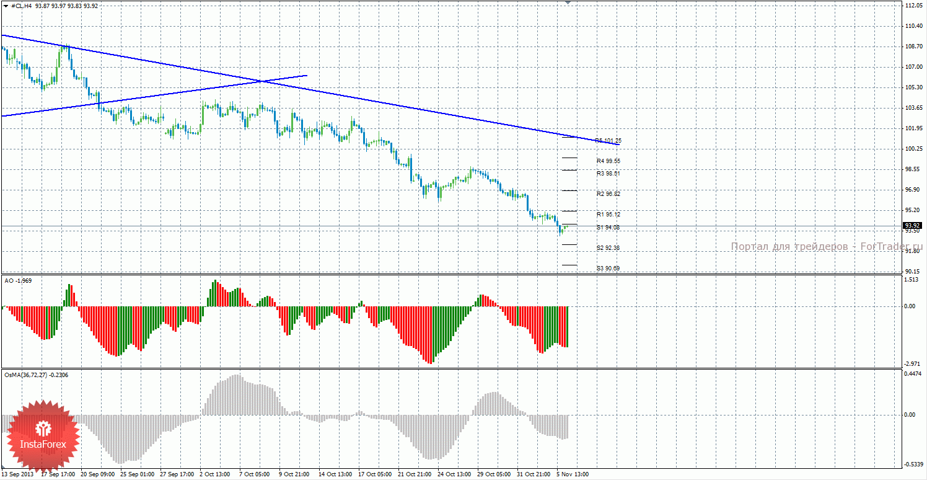
Task: Click the R2 96.82 resistance label
Action: click(608, 194)
